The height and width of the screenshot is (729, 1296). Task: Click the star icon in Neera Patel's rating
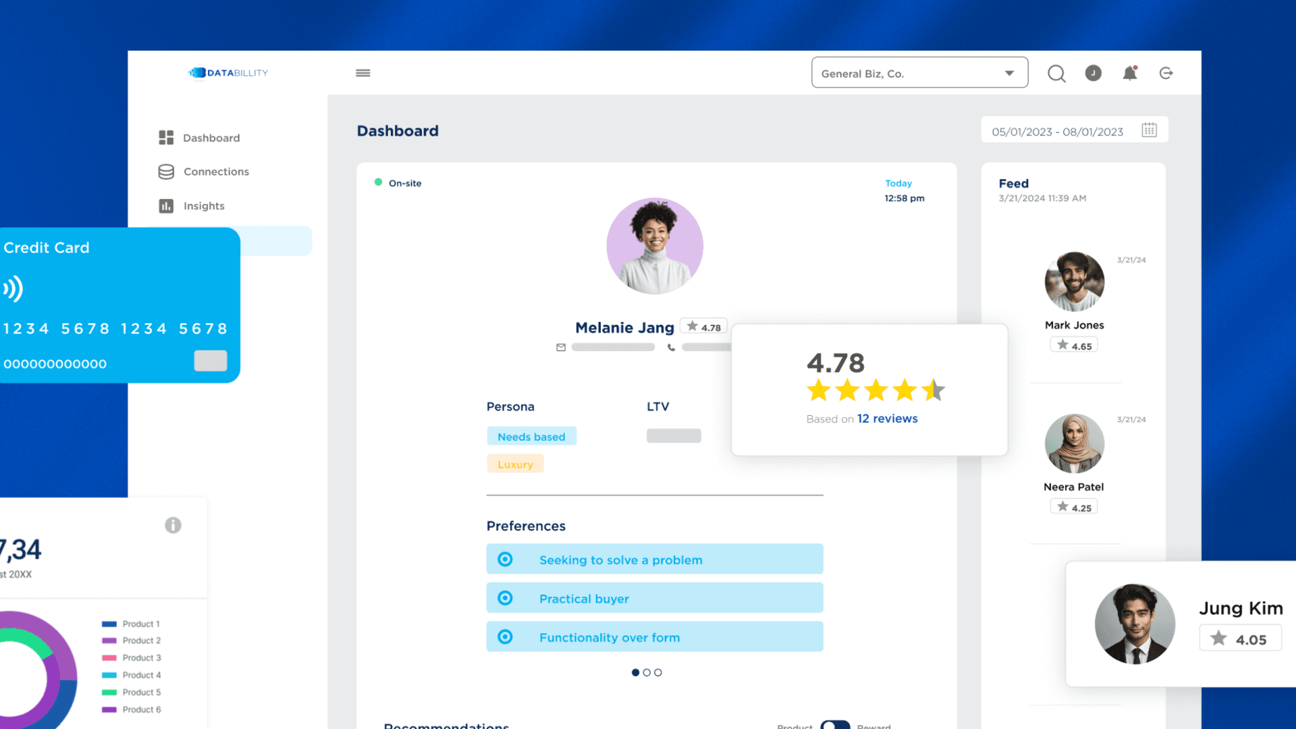pos(1063,506)
